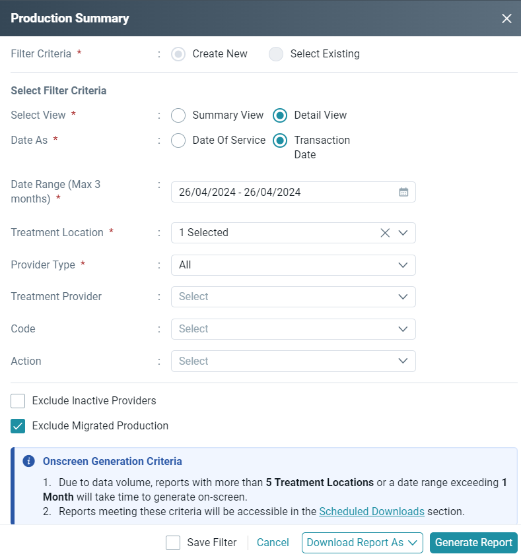Close the Production Summary dialog
521x558 pixels.
point(506,18)
